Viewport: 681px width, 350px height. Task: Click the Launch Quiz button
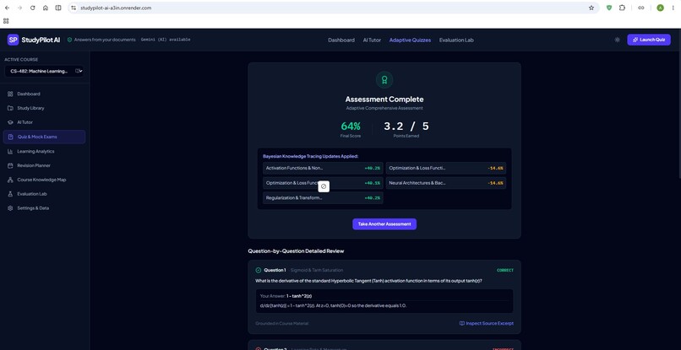pos(648,40)
